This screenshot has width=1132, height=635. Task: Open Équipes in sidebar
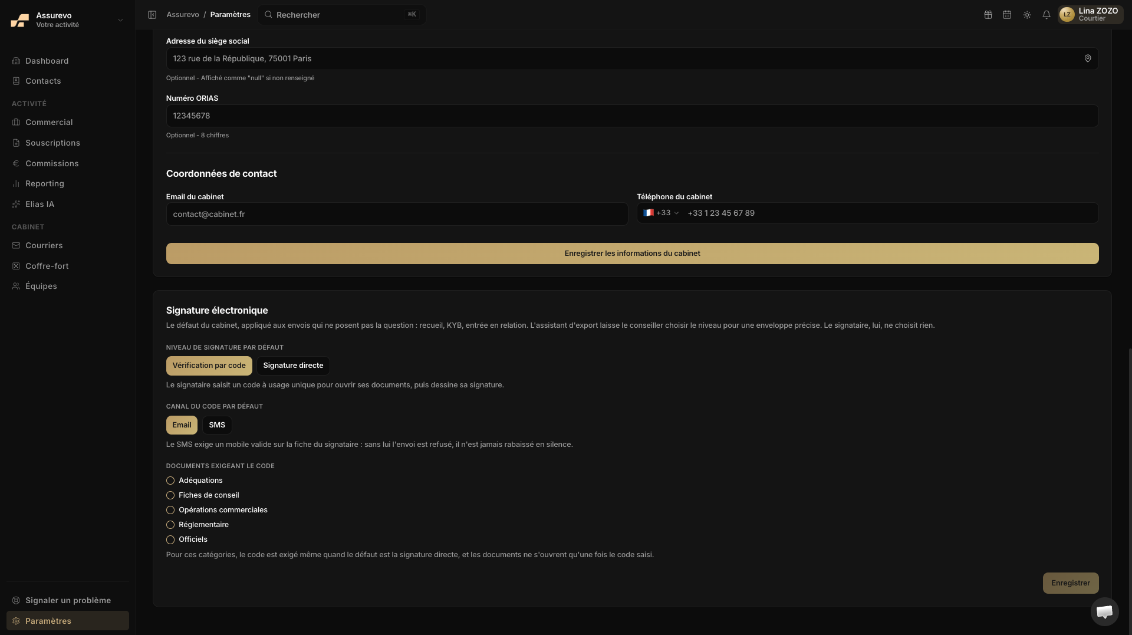pyautogui.click(x=68, y=287)
